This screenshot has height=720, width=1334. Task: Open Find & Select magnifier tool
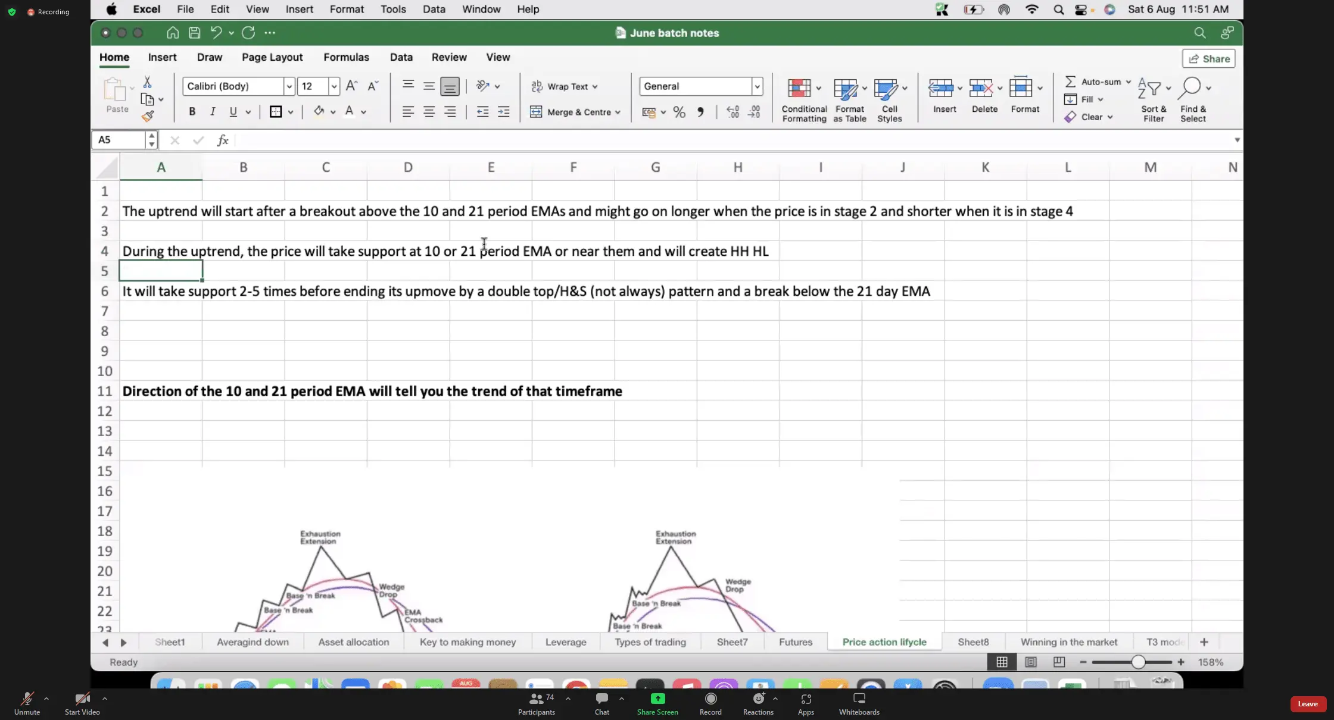pos(1190,87)
